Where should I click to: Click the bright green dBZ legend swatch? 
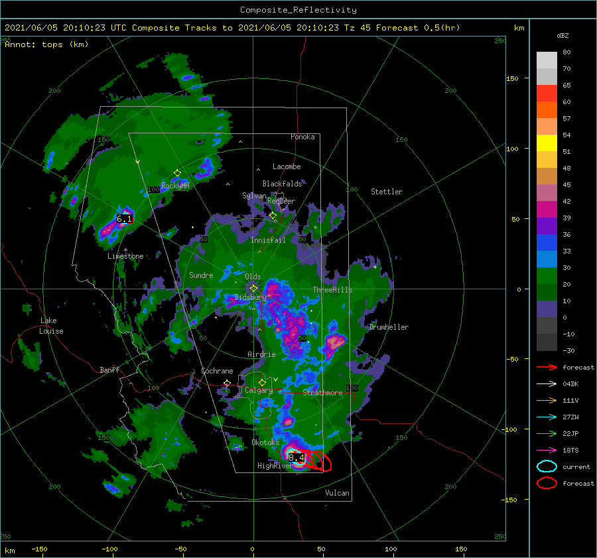coord(547,275)
